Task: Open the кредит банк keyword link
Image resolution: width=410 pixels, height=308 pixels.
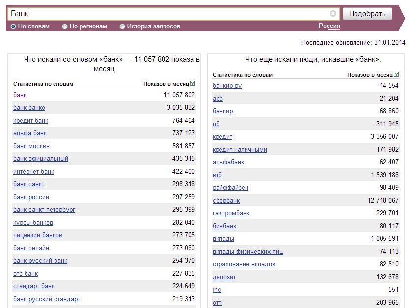Action: (x=30, y=121)
